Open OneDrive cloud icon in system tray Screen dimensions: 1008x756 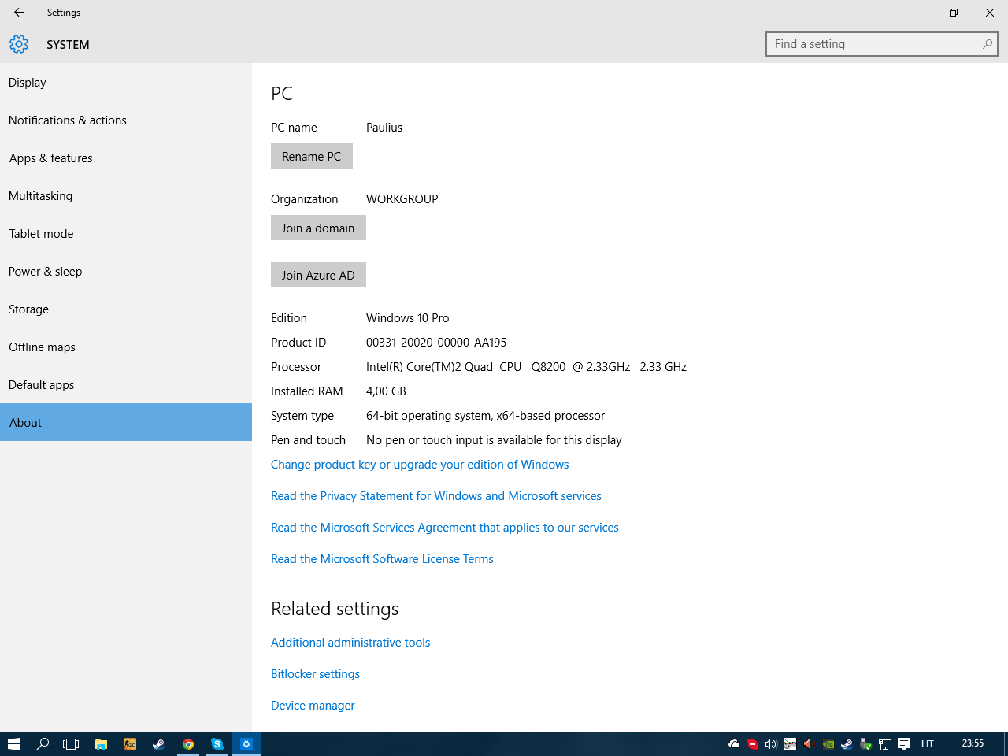click(x=734, y=743)
